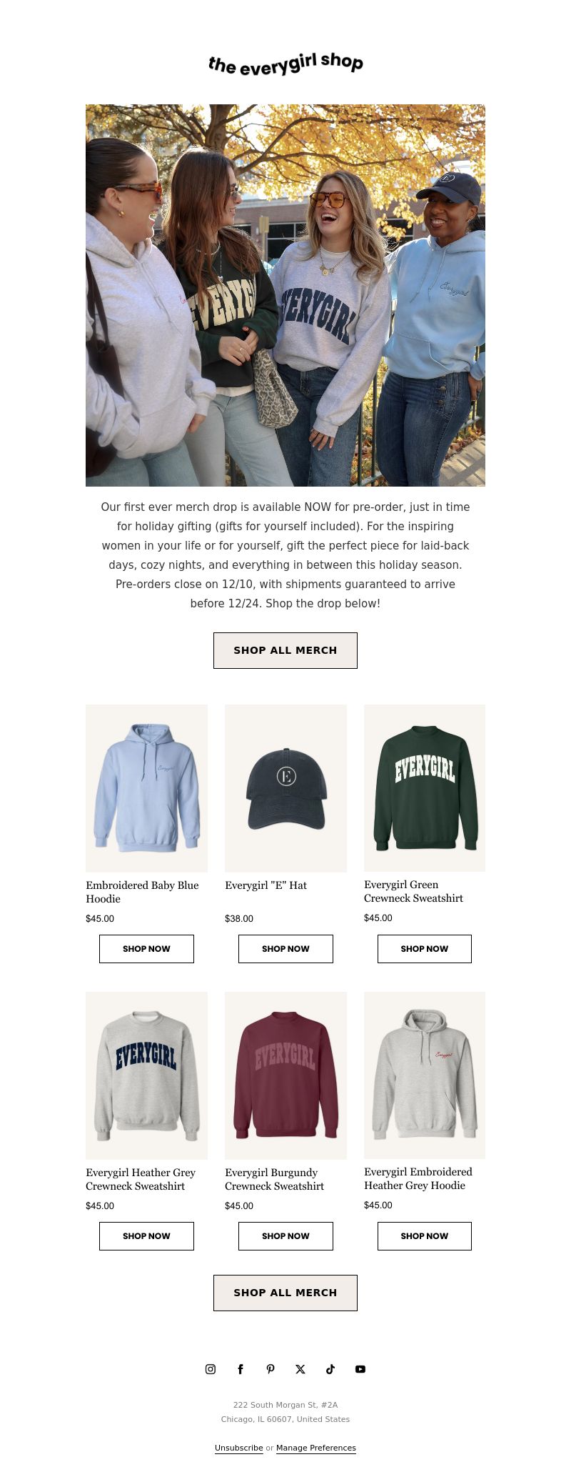Click the Unsubscribe link
571x1462 pixels.
click(x=239, y=1448)
